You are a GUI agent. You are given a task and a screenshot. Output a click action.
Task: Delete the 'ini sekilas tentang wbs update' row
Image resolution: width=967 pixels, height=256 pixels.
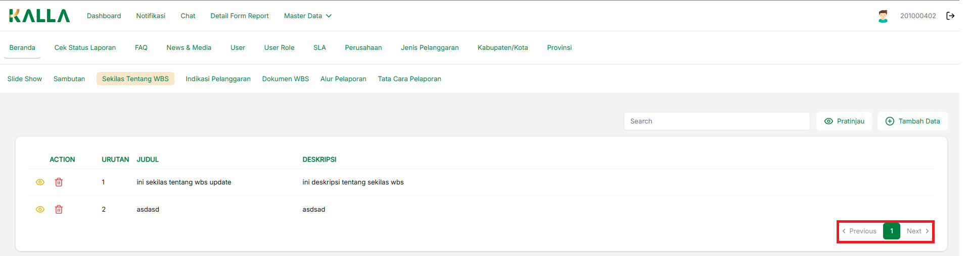coord(59,182)
